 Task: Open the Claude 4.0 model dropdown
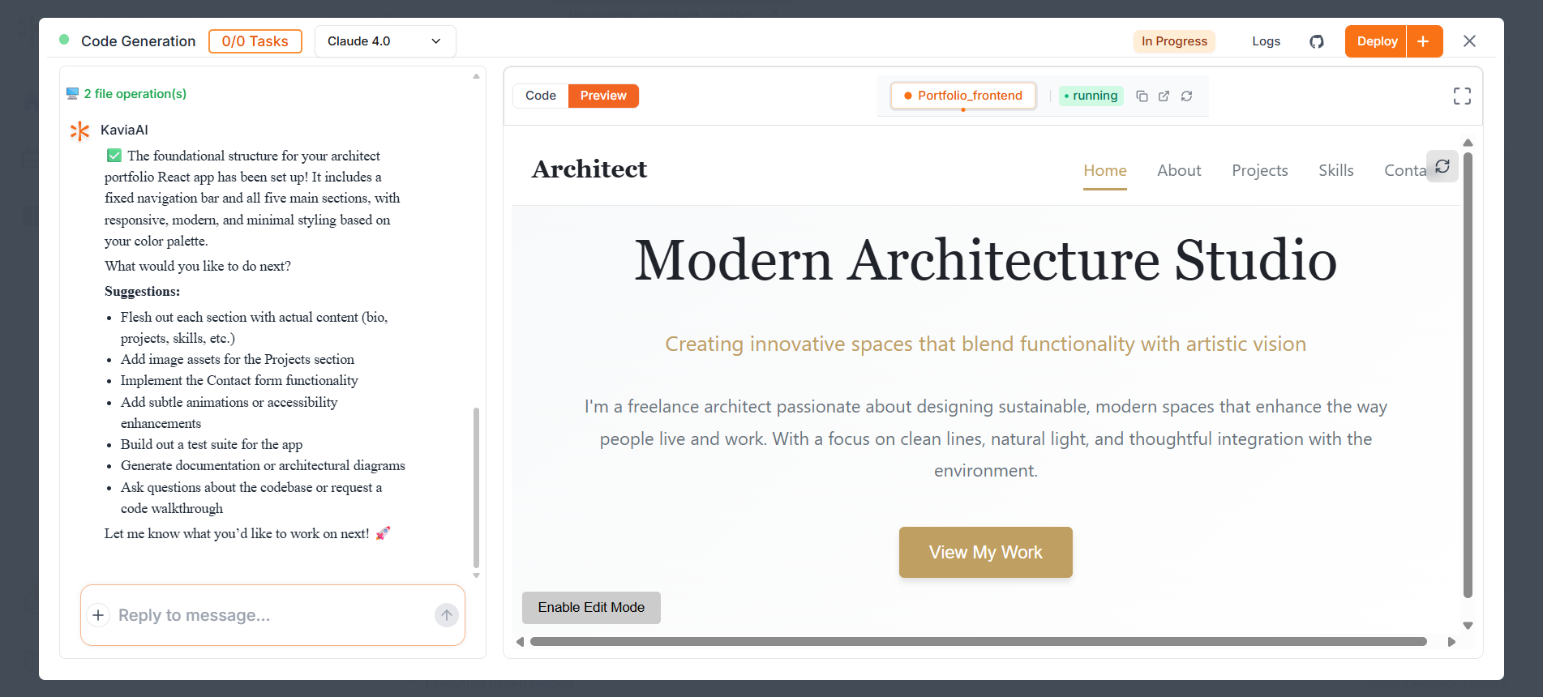[x=384, y=41]
